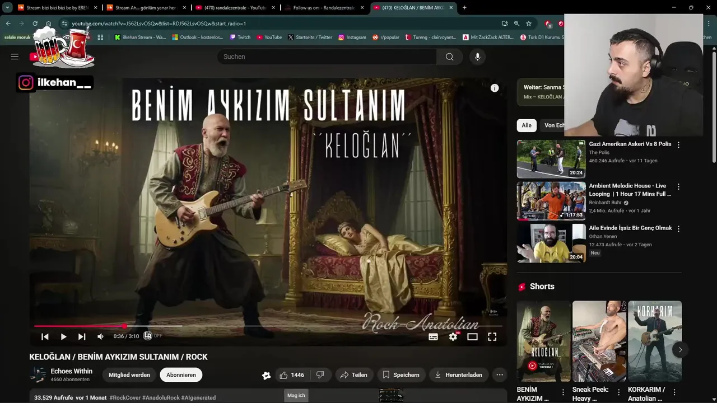
Task: Bookmark this page with the star
Action: pos(529,24)
